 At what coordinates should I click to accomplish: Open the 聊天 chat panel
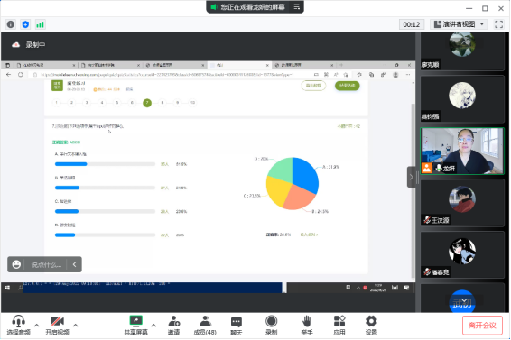pos(237,326)
